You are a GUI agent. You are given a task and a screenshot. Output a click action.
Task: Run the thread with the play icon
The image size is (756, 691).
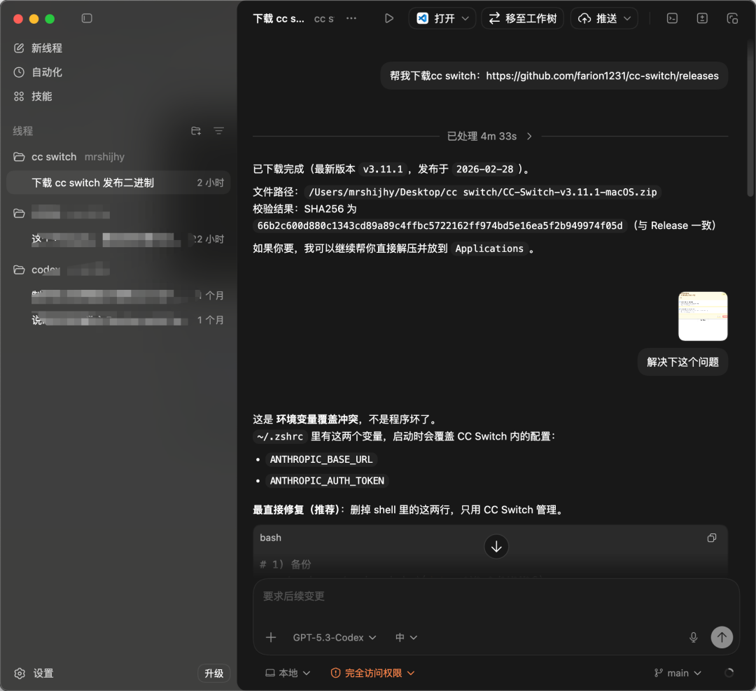[x=389, y=18]
